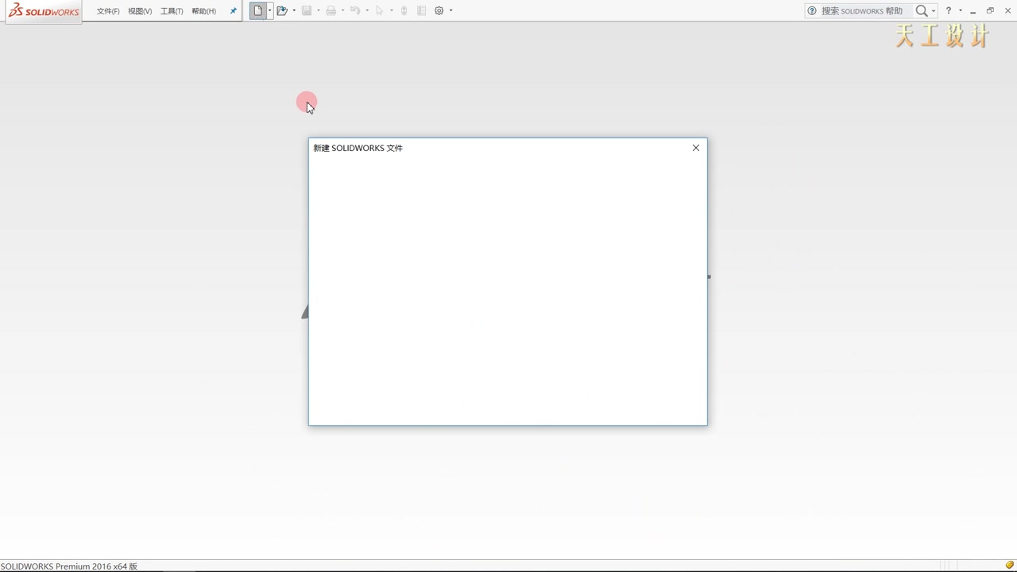Image resolution: width=1017 pixels, height=572 pixels.
Task: Click the Options gear icon
Action: point(439,11)
